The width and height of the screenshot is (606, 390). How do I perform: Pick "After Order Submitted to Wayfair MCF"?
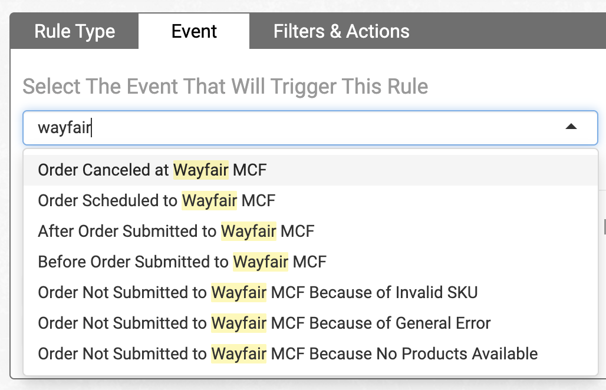pos(176,232)
